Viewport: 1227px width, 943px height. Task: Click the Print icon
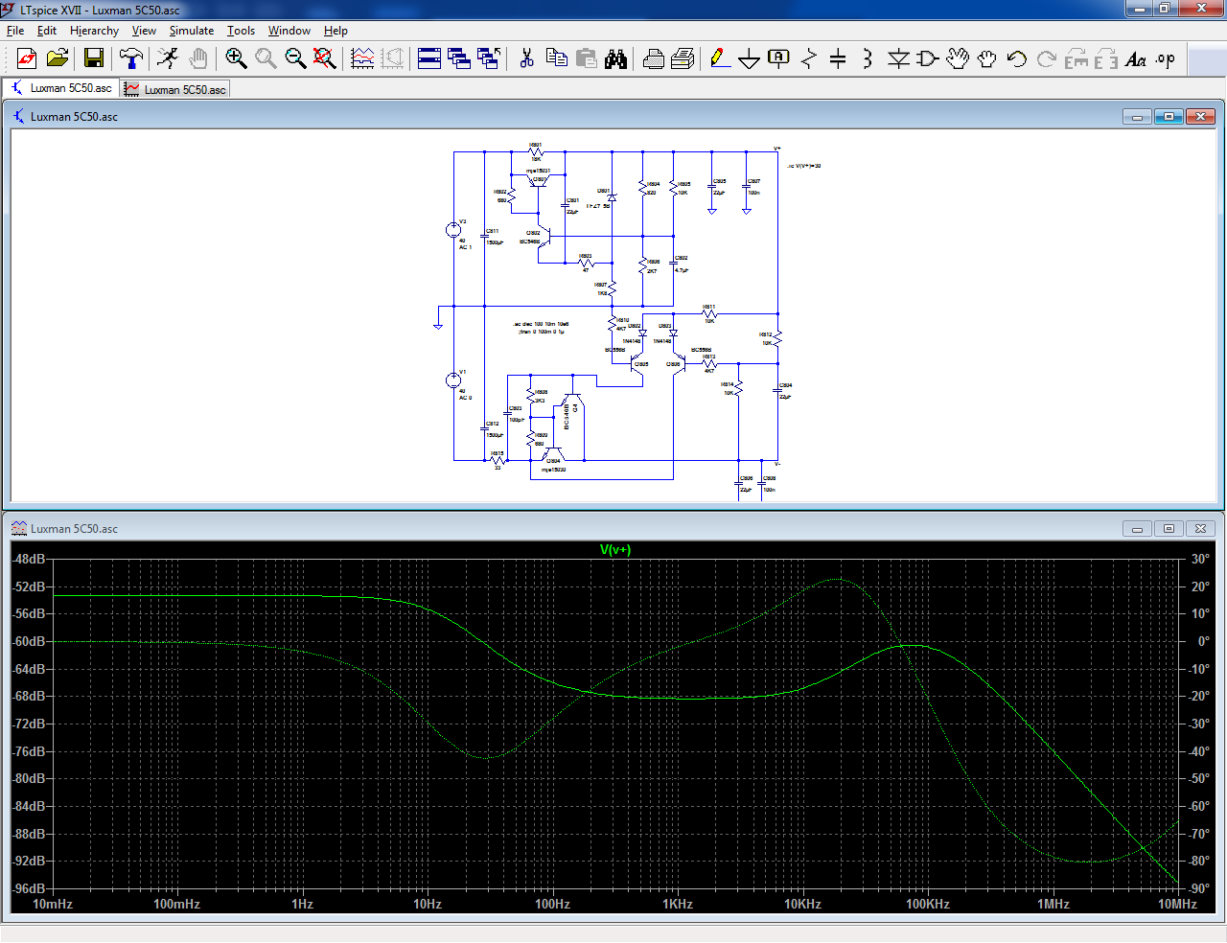pyautogui.click(x=683, y=58)
